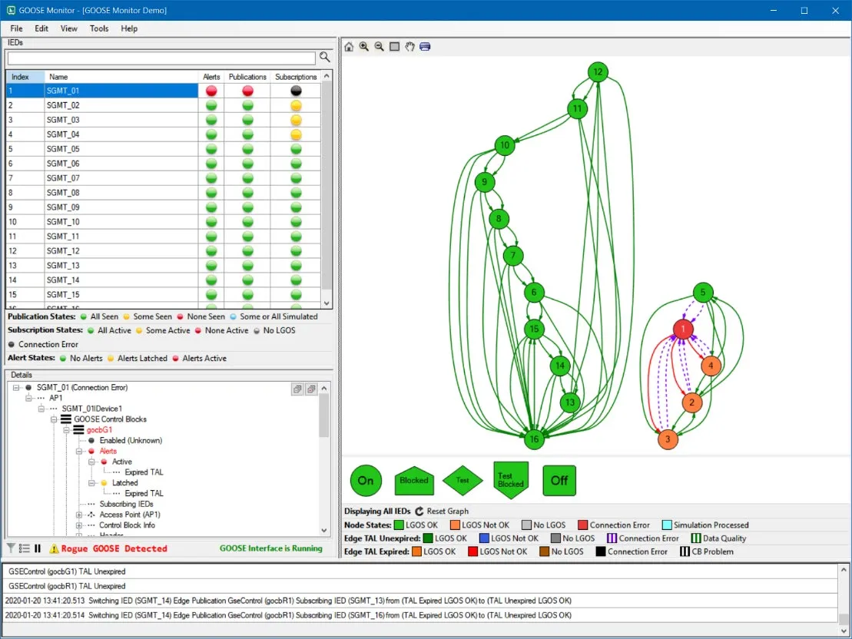Collapse the Latched alerts node
Viewport: 852px width, 639px height.
[91, 483]
